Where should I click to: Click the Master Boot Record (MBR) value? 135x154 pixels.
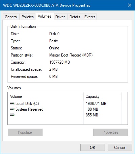coord(71,55)
